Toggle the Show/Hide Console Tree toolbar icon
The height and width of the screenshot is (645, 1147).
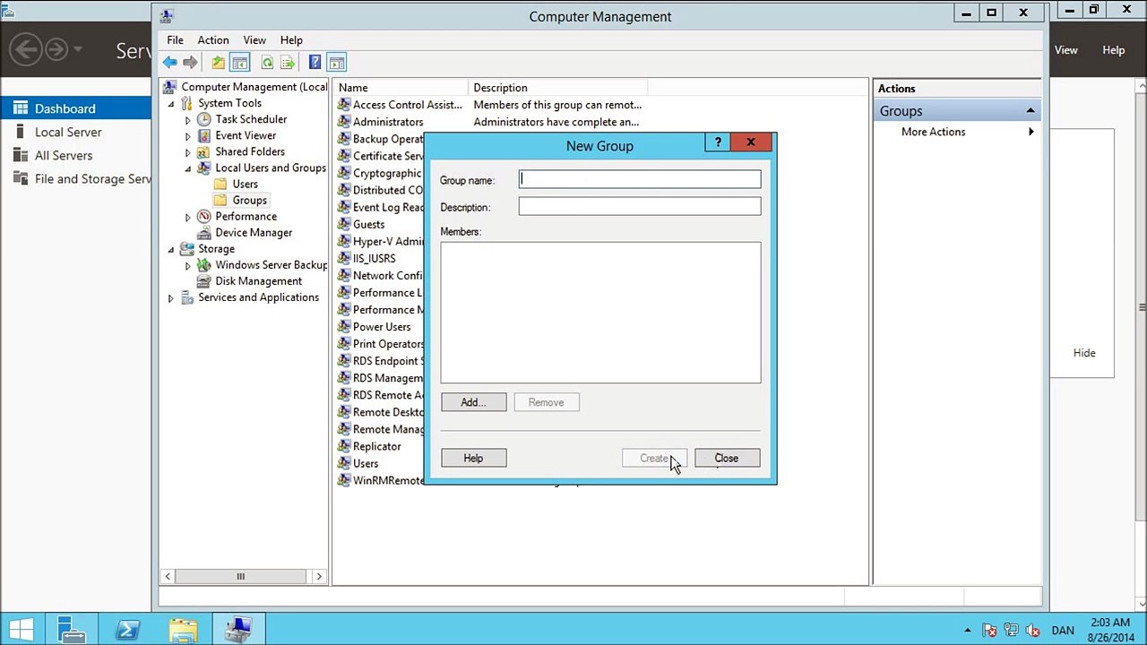(239, 63)
